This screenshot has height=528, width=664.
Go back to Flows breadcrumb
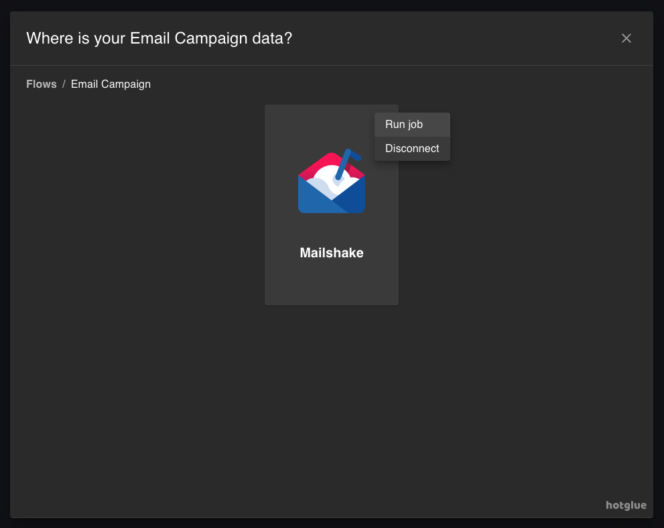(x=42, y=84)
